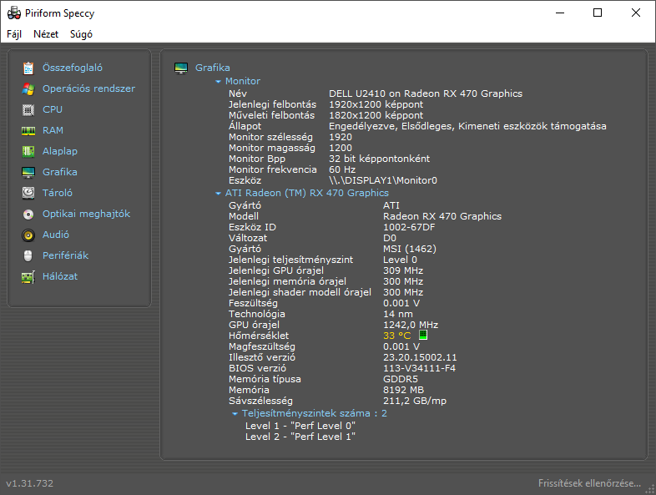Click the \\.\DISPLAY1\Monitor0 device value
Screen dimensions: 656x495
click(x=383, y=180)
